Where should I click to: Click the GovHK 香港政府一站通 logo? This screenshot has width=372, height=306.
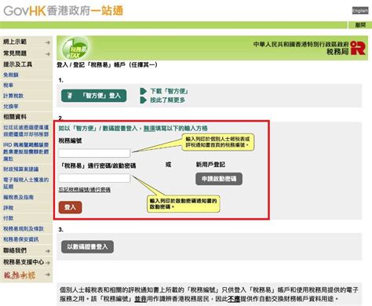click(63, 11)
